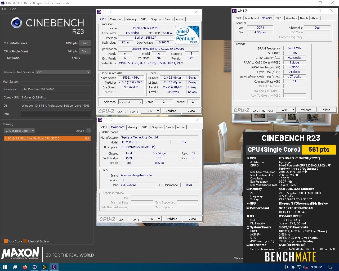Open the Graphics tab in the CPU window

tap(156, 19)
